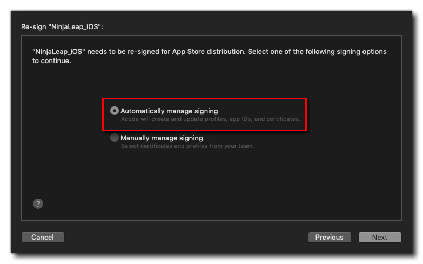Screen dimensions: 423x264
Task: Click the "Automatically manage signing" label text
Action: [169, 111]
